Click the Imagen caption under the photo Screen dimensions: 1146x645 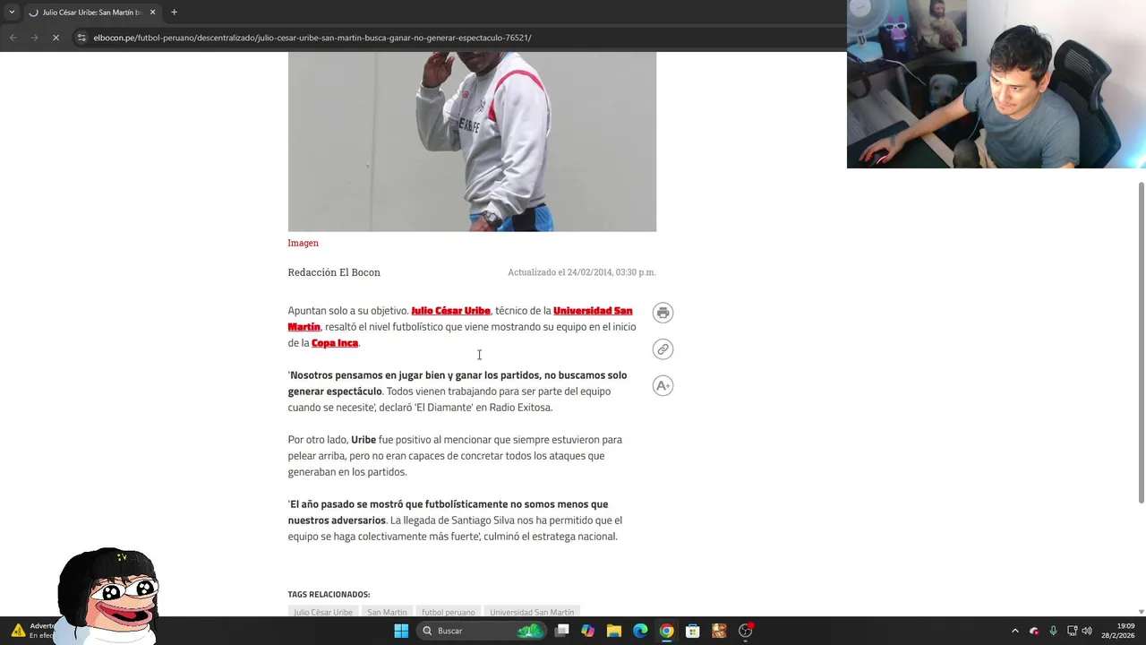point(303,243)
